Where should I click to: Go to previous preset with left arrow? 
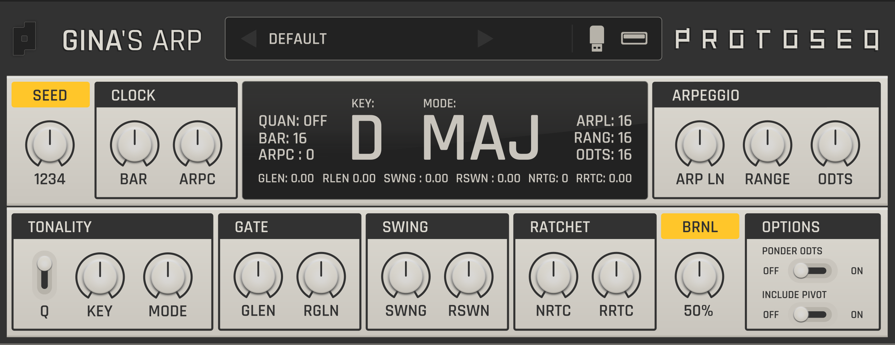[249, 39]
